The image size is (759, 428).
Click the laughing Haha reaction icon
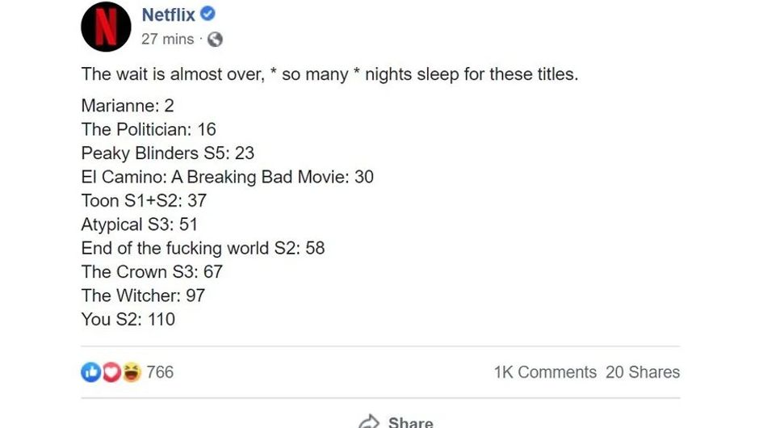click(x=131, y=372)
